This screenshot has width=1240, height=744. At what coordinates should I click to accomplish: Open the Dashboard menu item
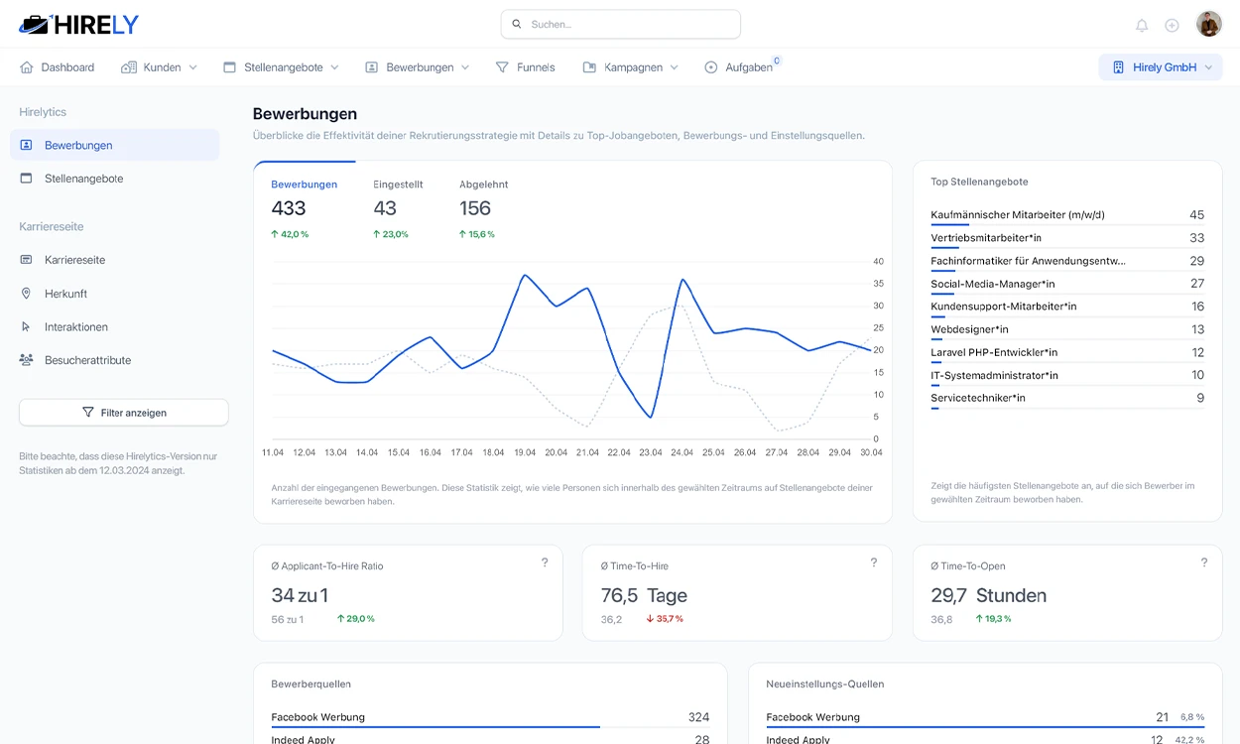(58, 66)
